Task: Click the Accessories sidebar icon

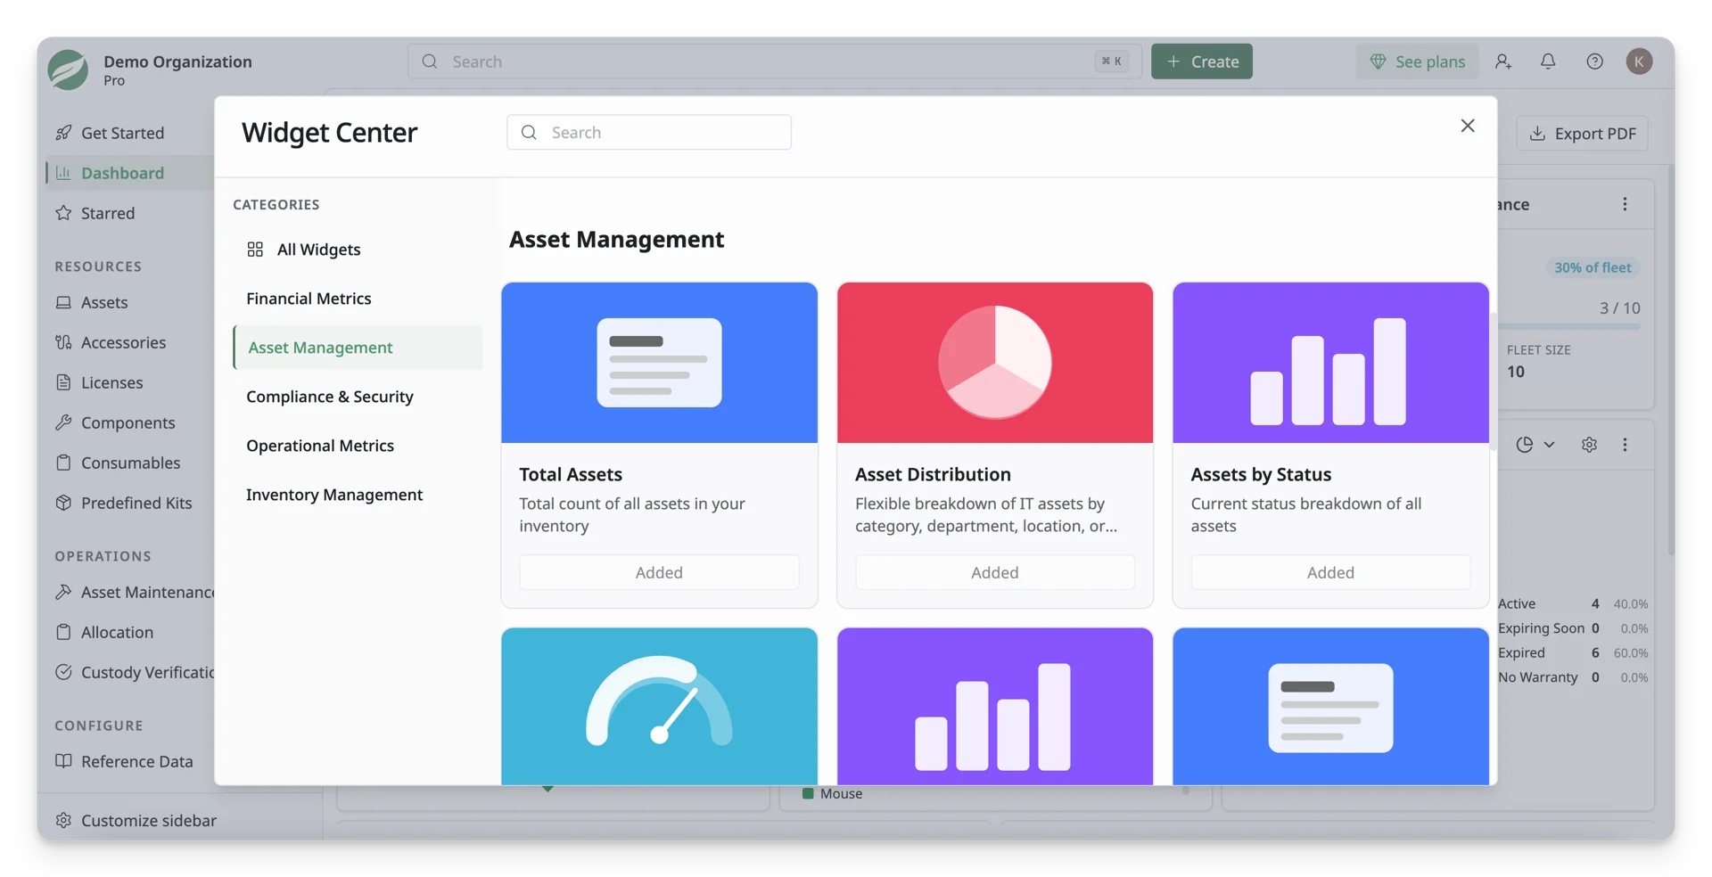Action: [63, 342]
